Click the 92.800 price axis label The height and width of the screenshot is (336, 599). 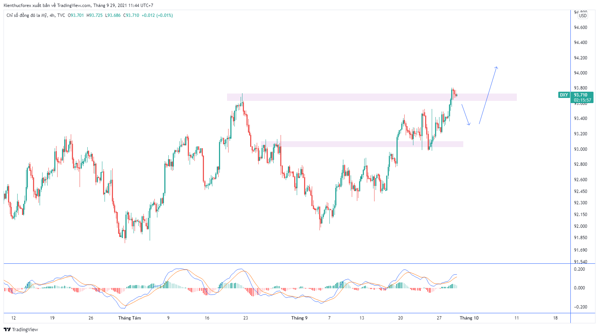581,164
